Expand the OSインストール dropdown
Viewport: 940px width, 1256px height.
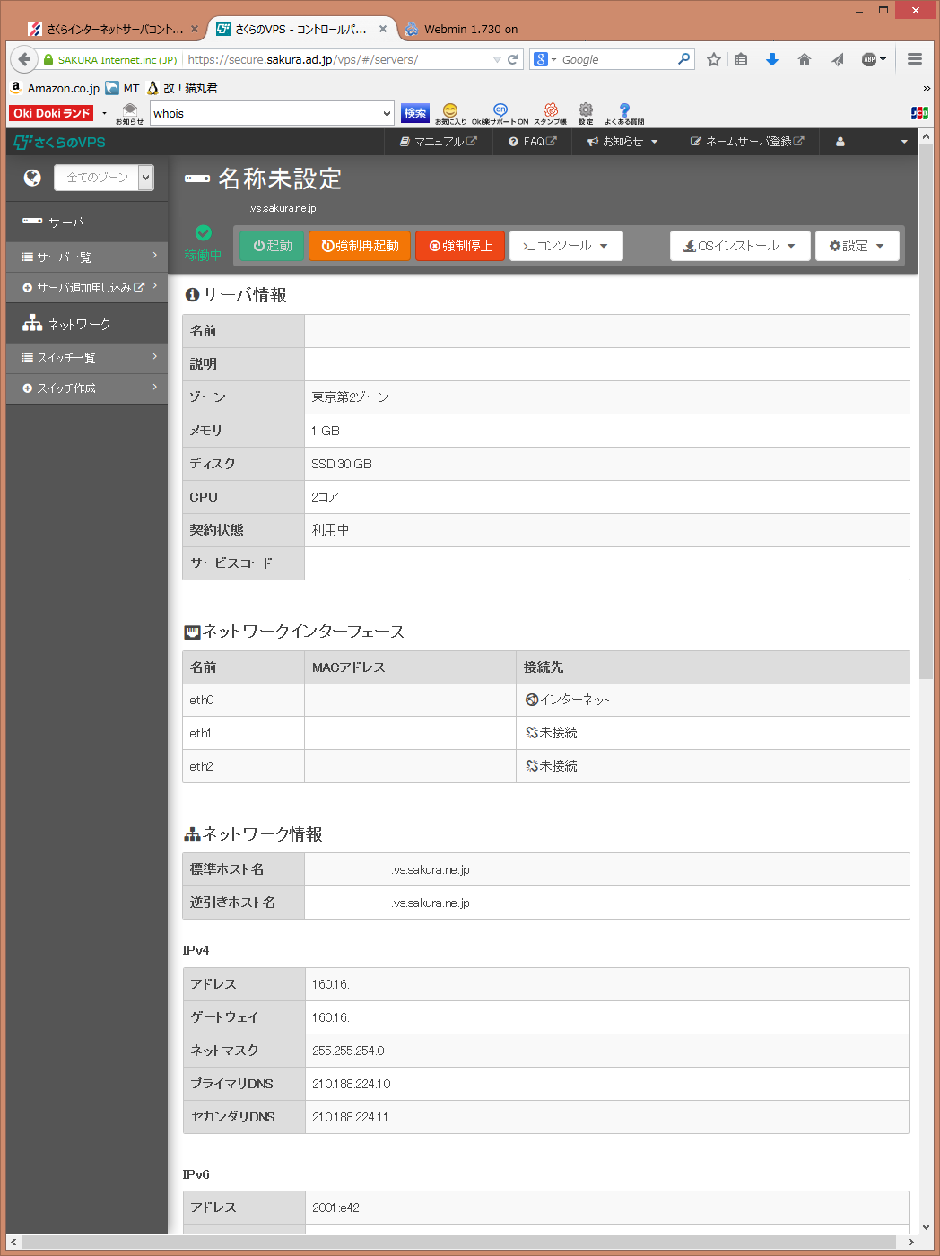(739, 246)
